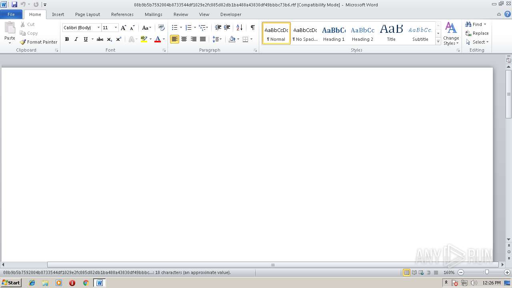Open Chrome from the taskbar
The height and width of the screenshot is (288, 512).
86,283
